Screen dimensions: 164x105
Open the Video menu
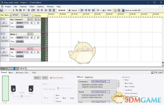(x=32, y=7)
